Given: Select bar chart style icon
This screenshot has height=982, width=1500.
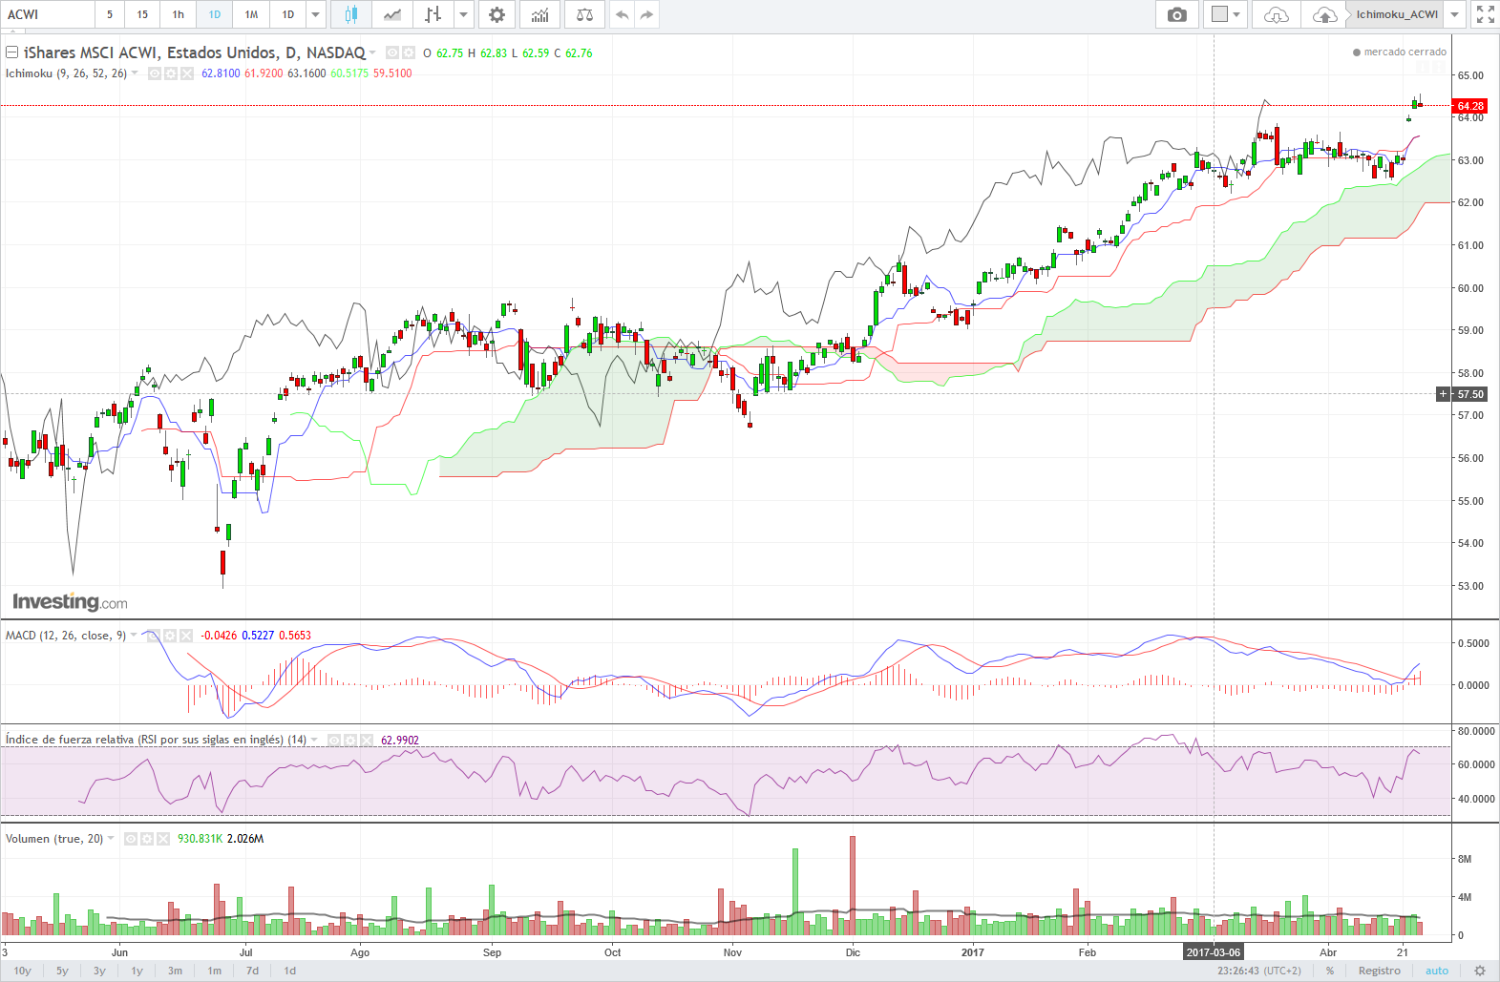Looking at the screenshot, I should (x=433, y=14).
